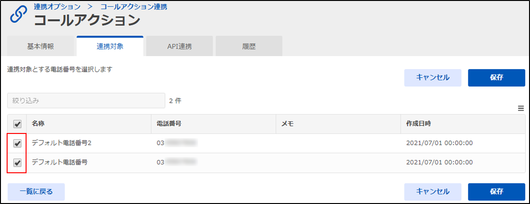Switch to the 基本情報 tab

tap(40, 46)
